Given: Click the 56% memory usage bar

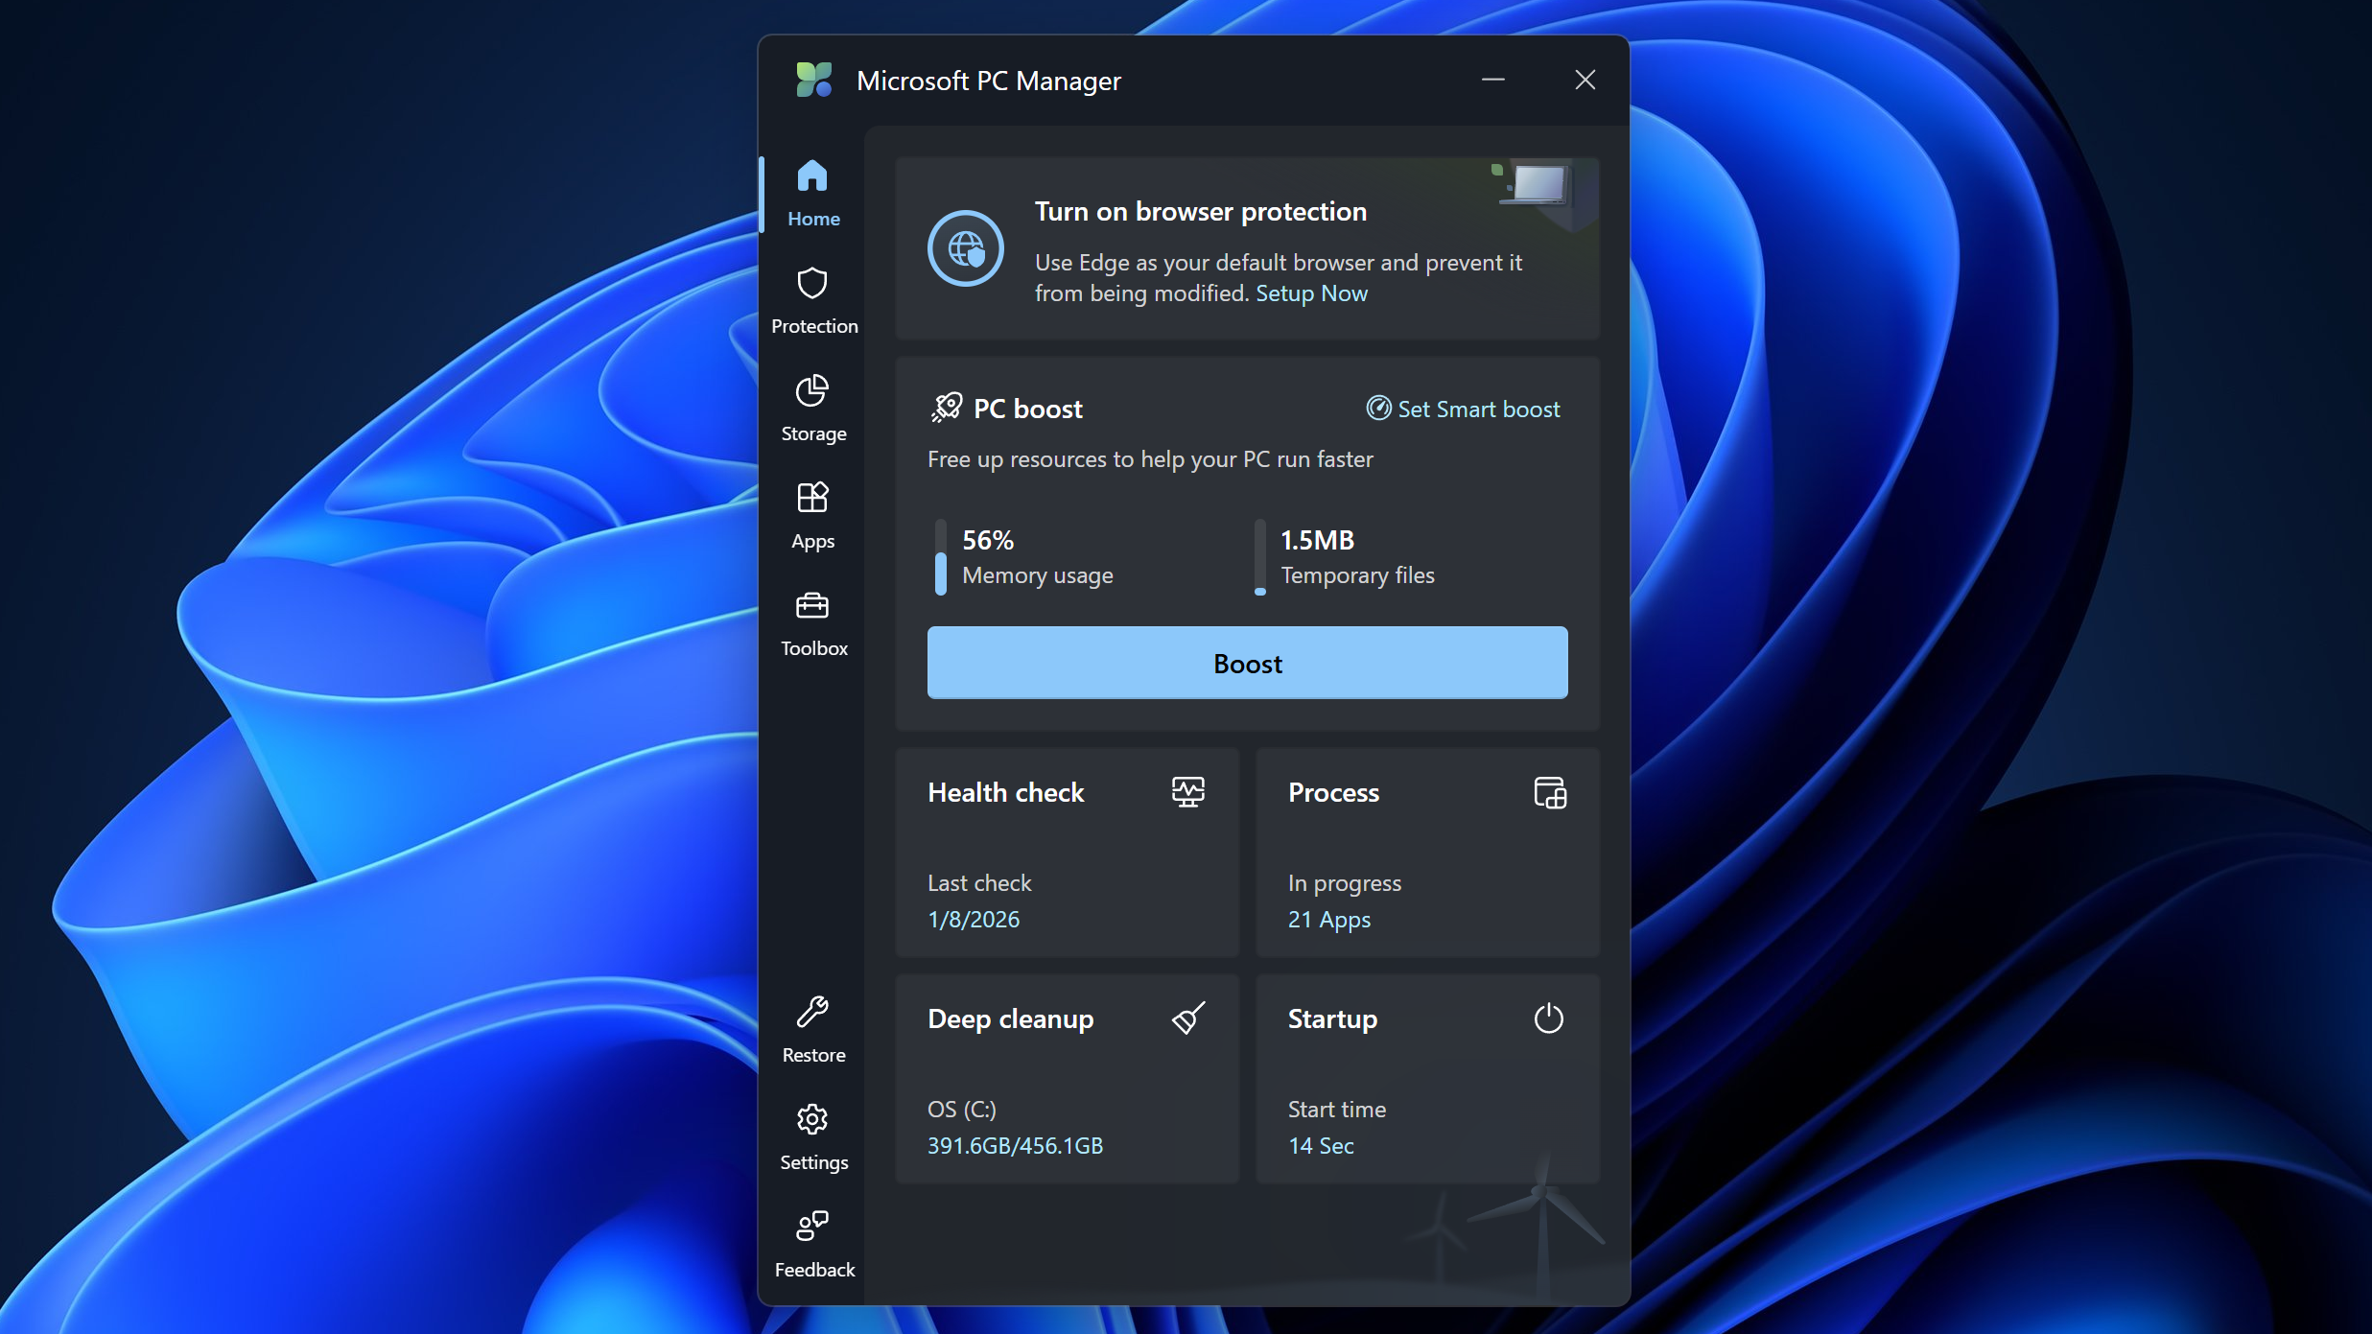Looking at the screenshot, I should [x=941, y=558].
